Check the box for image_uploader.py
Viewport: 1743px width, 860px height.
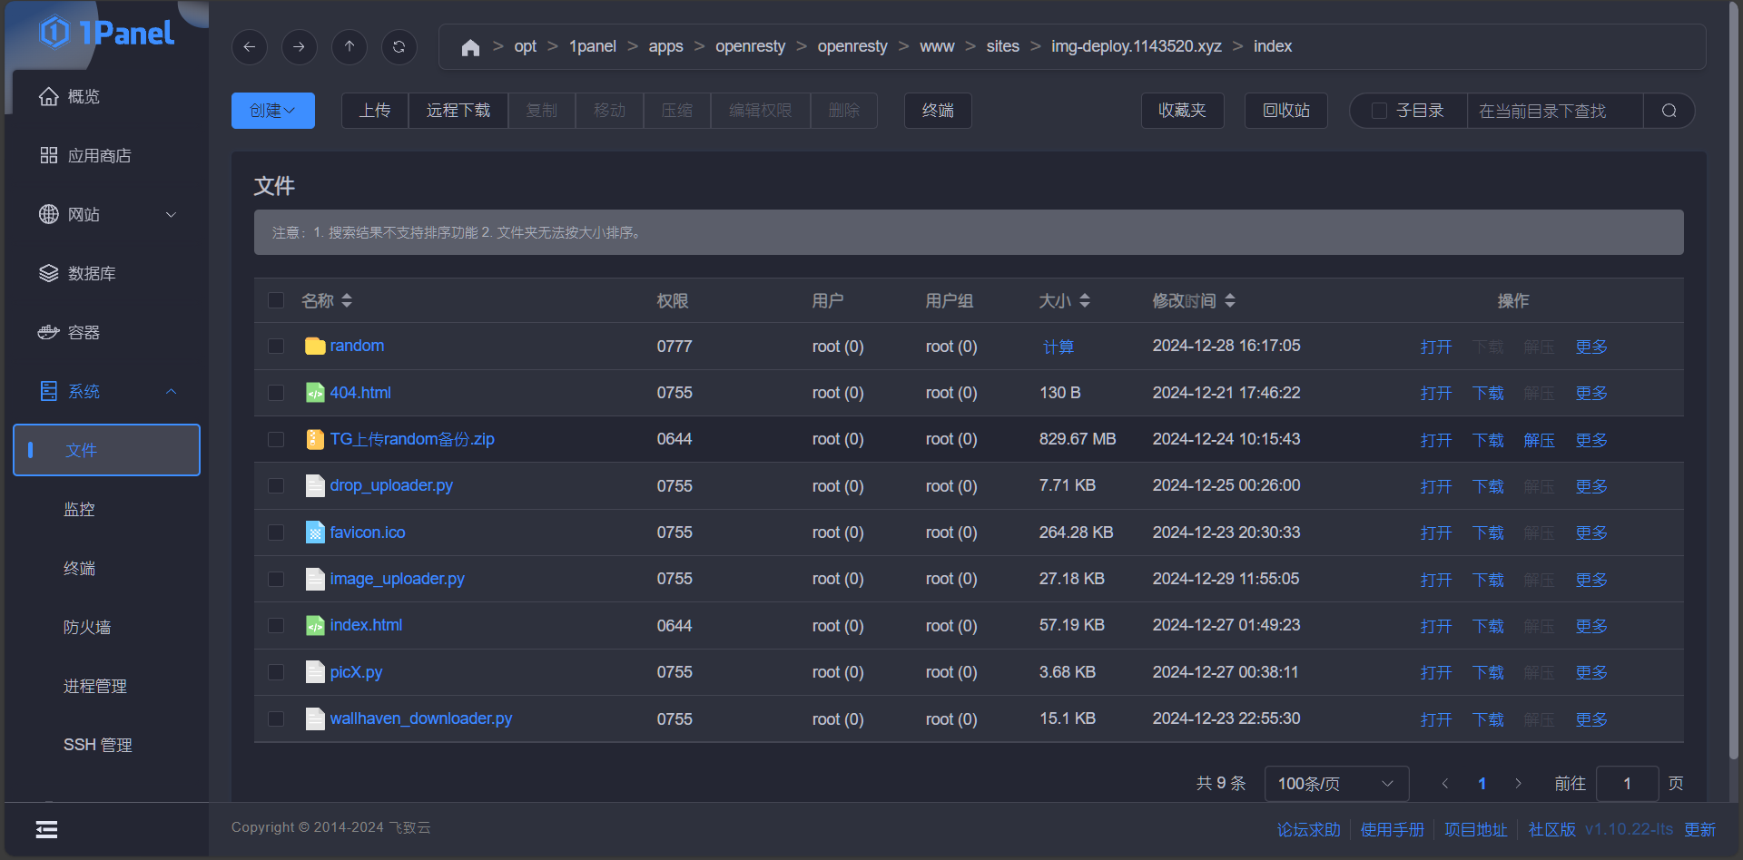pos(276,579)
